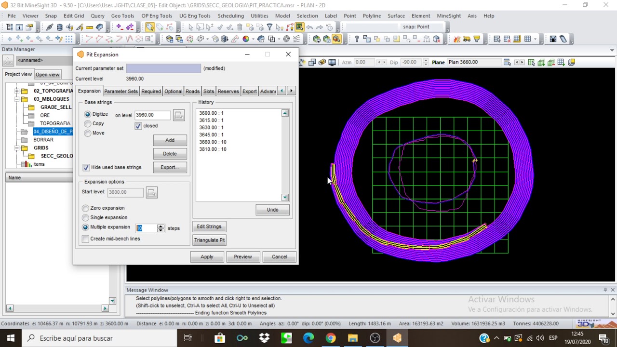Expand the 02_TOPOGRAFIA folder node
Image resolution: width=617 pixels, height=347 pixels.
[x=17, y=91]
